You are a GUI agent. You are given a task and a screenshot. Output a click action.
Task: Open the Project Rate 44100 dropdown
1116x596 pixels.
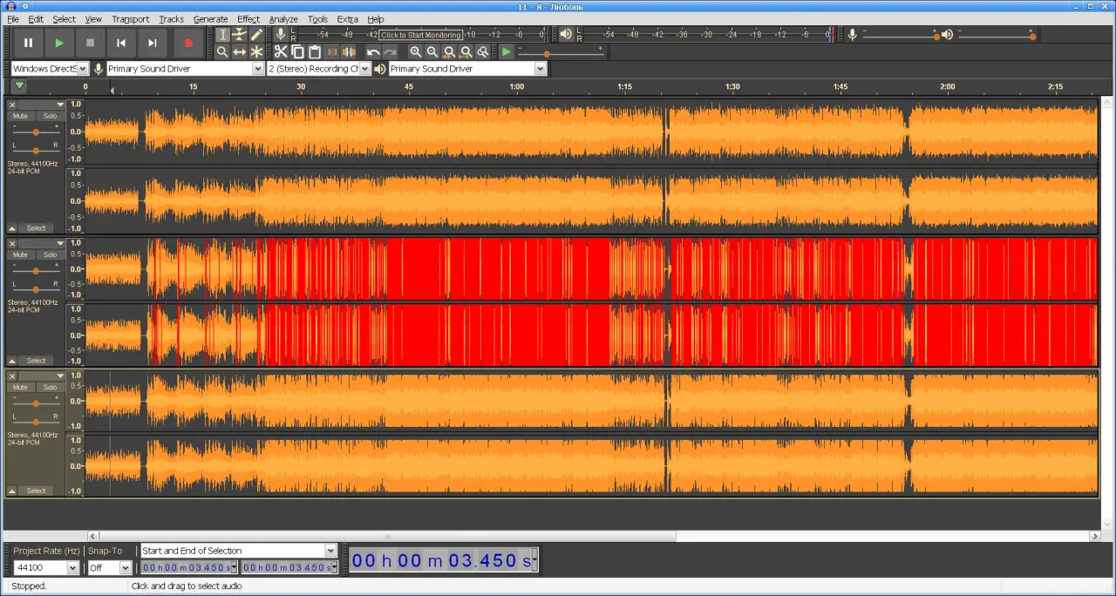point(46,567)
